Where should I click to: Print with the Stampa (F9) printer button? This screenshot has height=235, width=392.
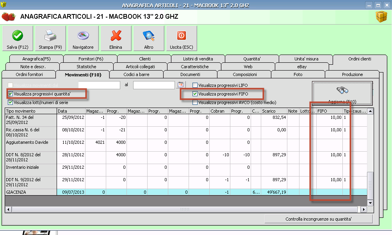(x=50, y=39)
